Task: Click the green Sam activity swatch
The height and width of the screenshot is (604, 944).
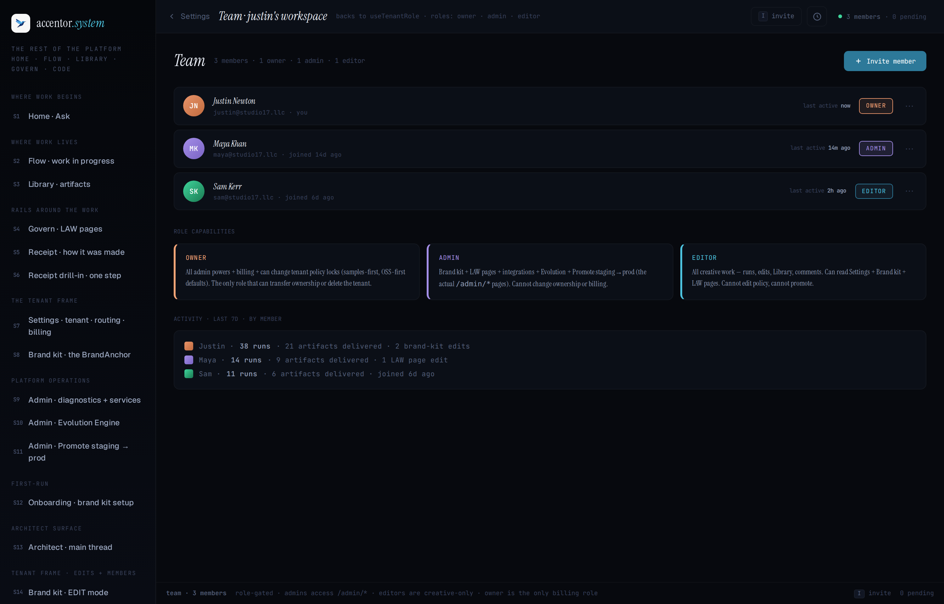Action: tap(189, 374)
